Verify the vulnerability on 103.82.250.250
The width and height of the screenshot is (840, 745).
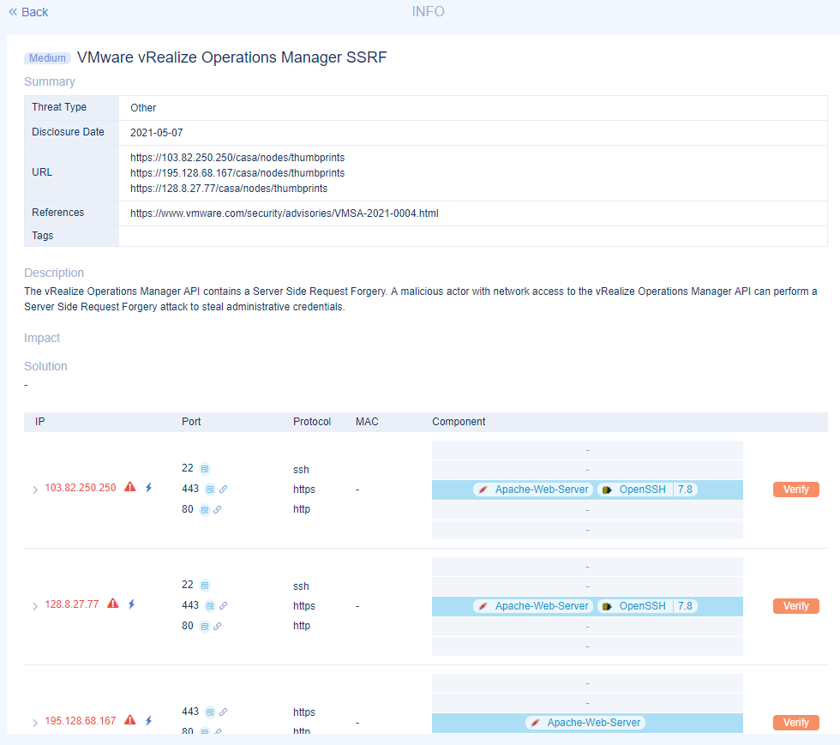pyautogui.click(x=795, y=490)
